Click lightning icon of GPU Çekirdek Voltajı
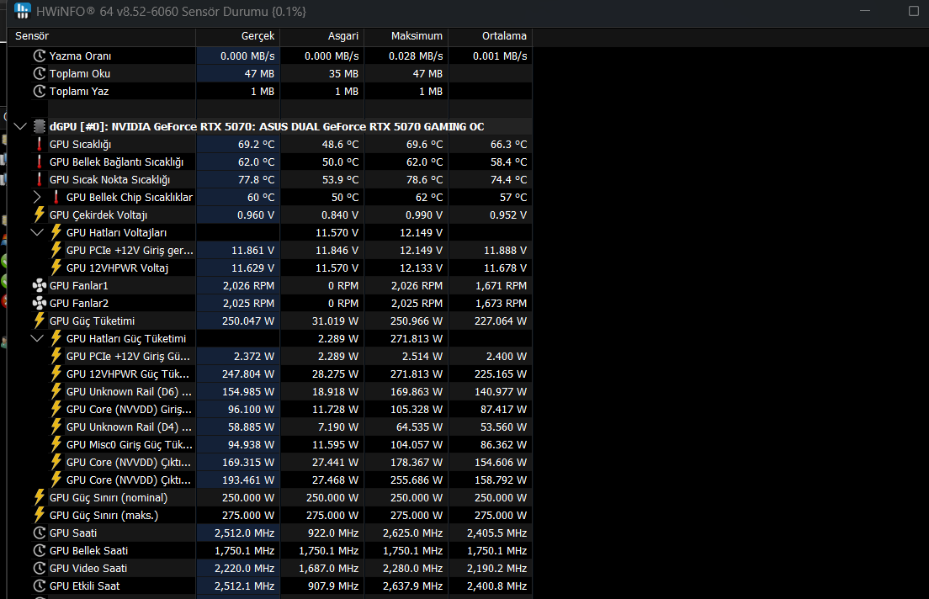929x599 pixels. 39,215
